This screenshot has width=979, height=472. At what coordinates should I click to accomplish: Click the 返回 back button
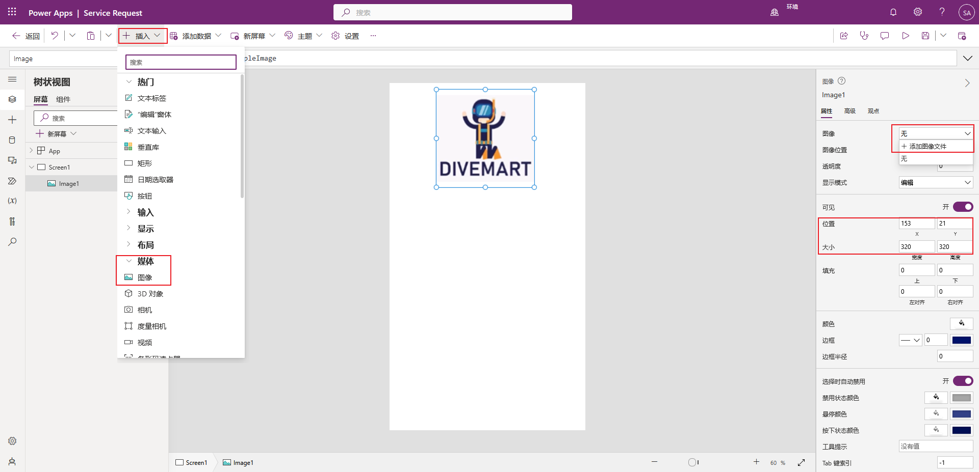(26, 36)
